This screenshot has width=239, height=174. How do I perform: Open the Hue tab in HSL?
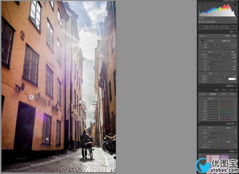coord(203,94)
